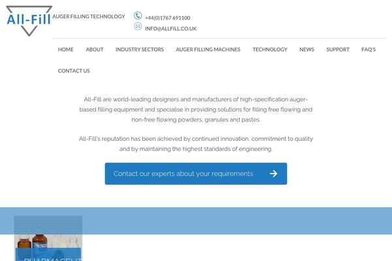Image resolution: width=392 pixels, height=261 pixels.
Task: Open the Contact Us page
Action: coord(74,71)
